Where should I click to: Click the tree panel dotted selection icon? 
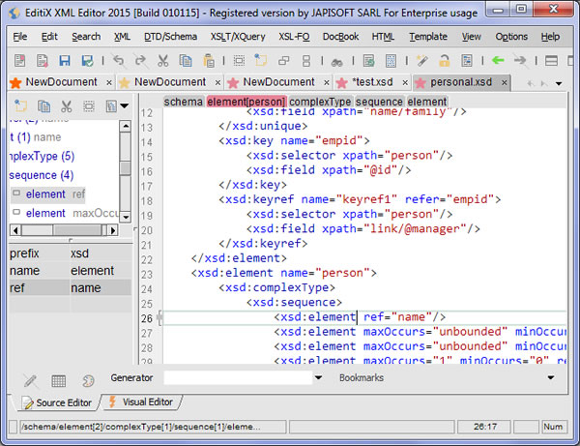click(89, 106)
